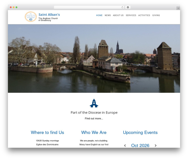The height and width of the screenshot is (159, 188).
Task: Click the 10h30 Sunday mornings text
Action: tap(47, 141)
